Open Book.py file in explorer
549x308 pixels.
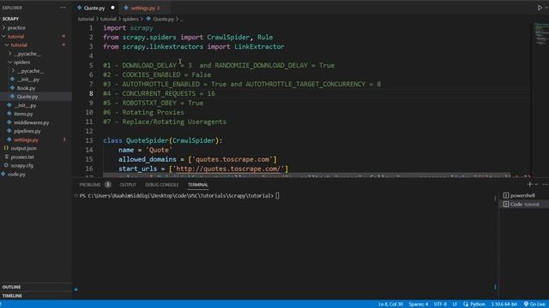point(26,88)
